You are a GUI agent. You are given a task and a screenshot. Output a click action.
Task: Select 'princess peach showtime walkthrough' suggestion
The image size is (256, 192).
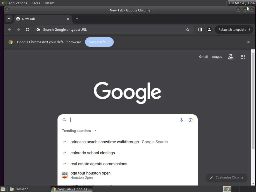coord(127,142)
